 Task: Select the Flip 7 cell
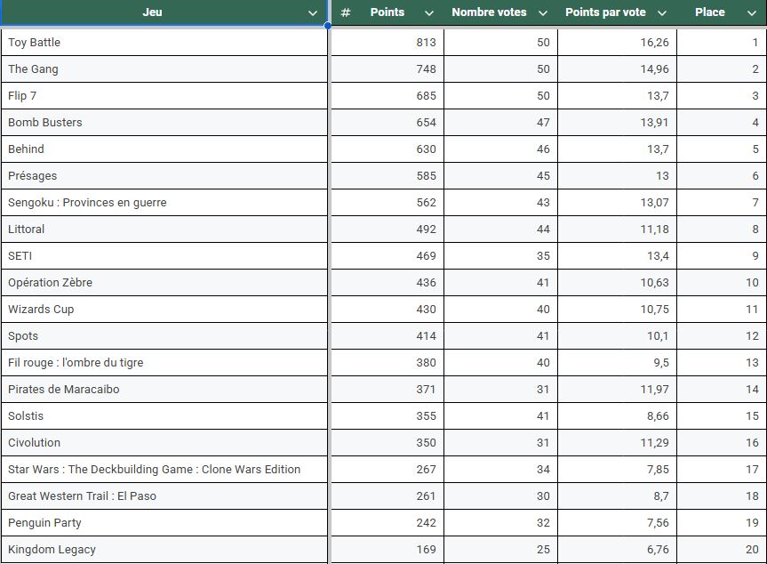point(164,95)
